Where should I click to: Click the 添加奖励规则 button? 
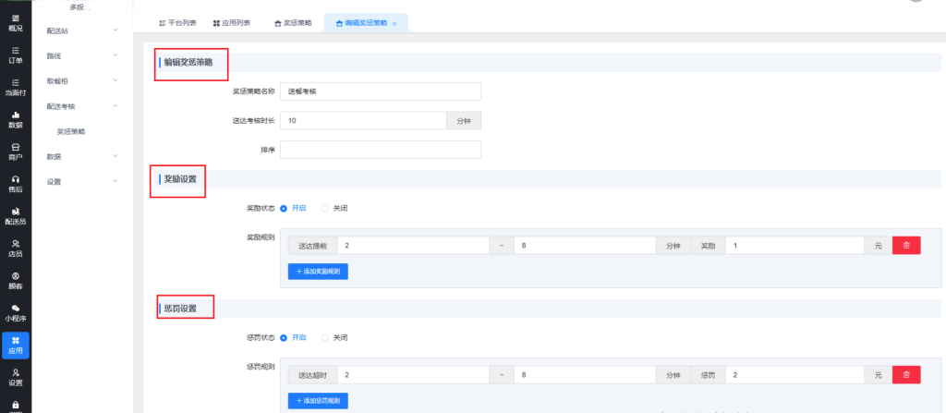pos(318,272)
